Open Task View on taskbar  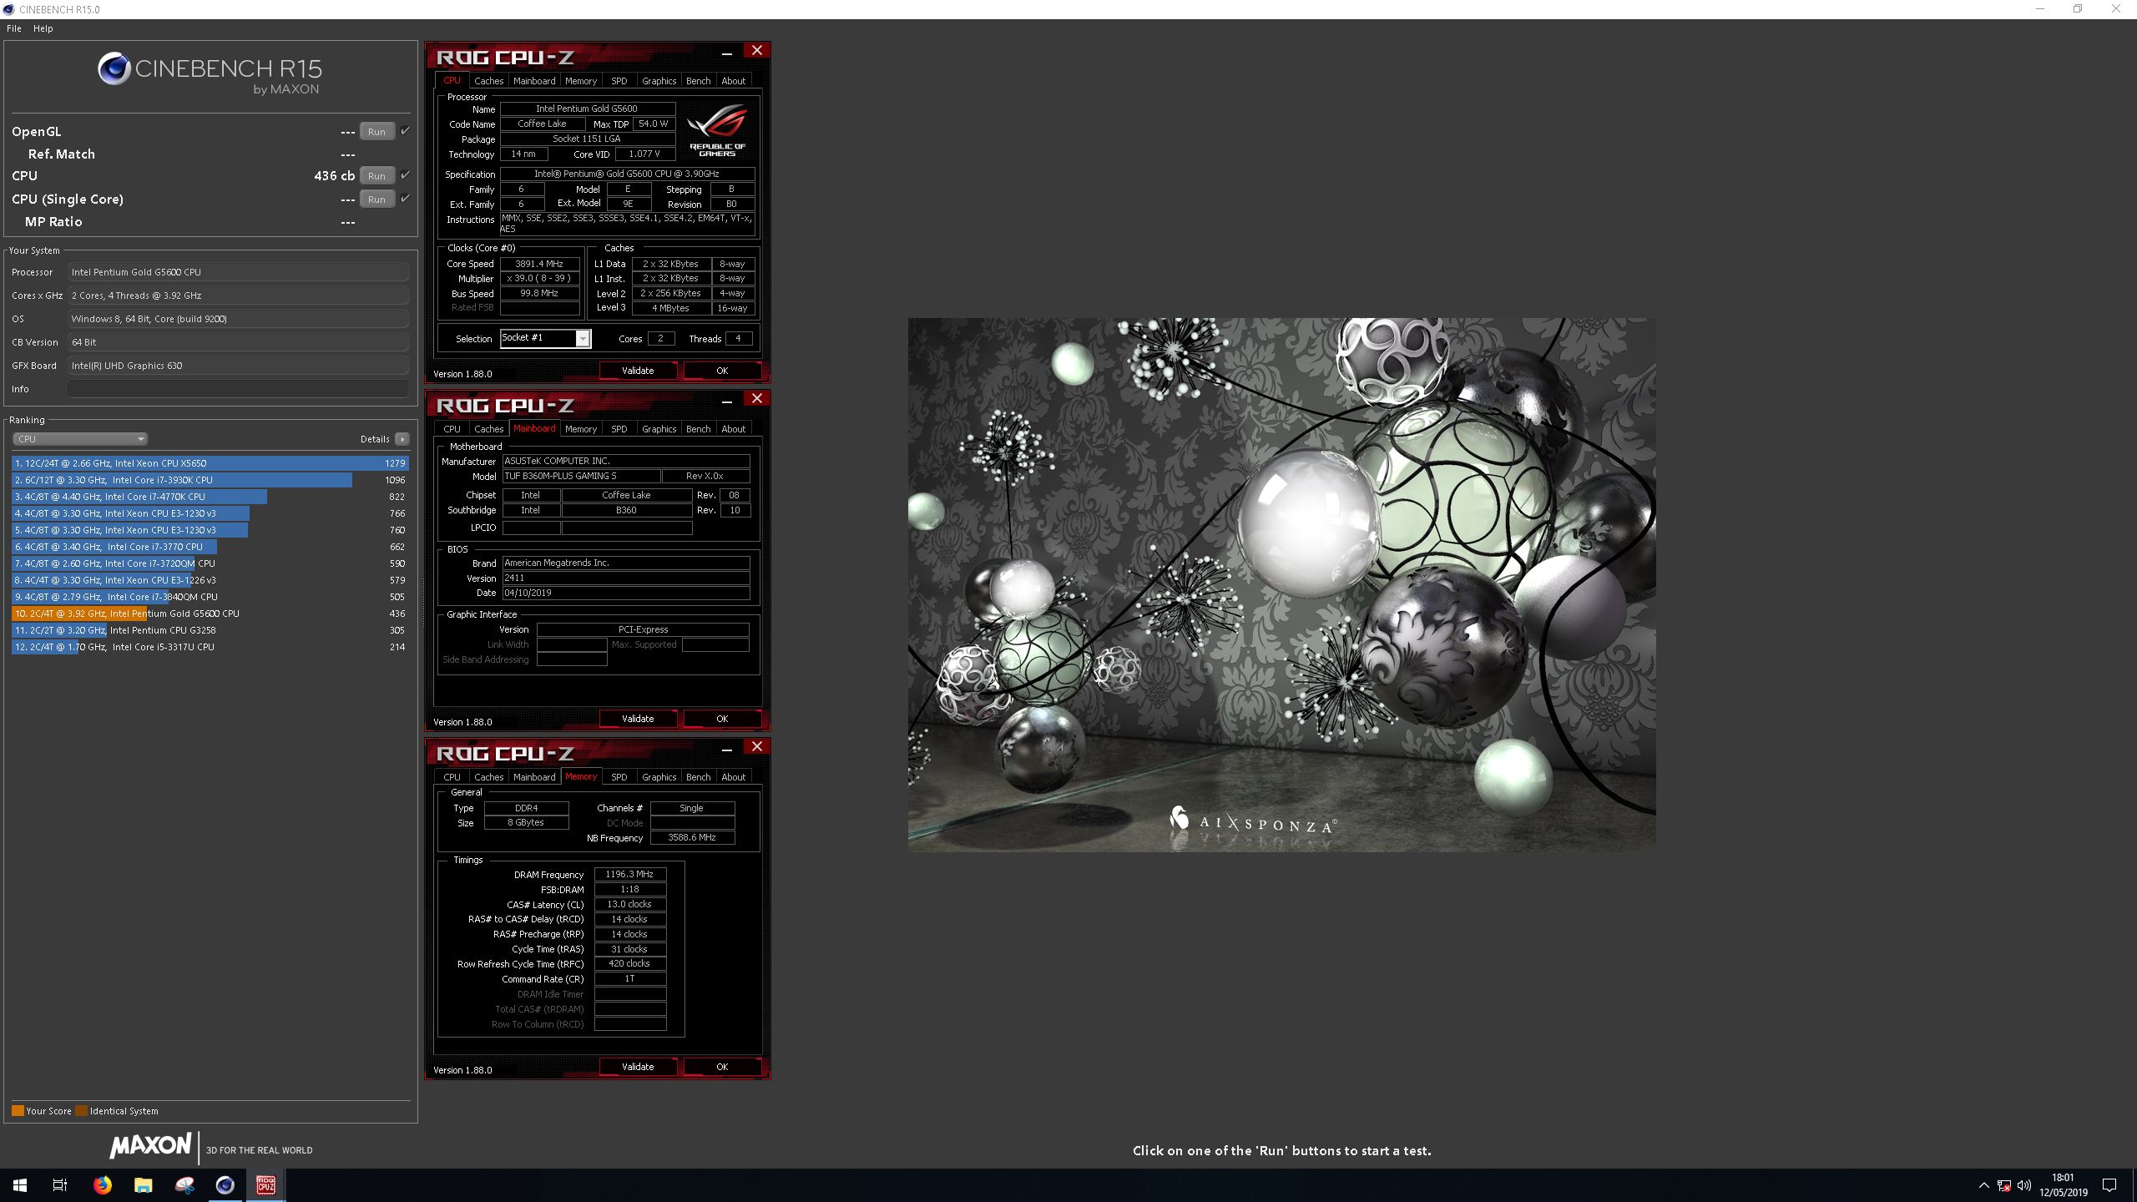(x=60, y=1184)
